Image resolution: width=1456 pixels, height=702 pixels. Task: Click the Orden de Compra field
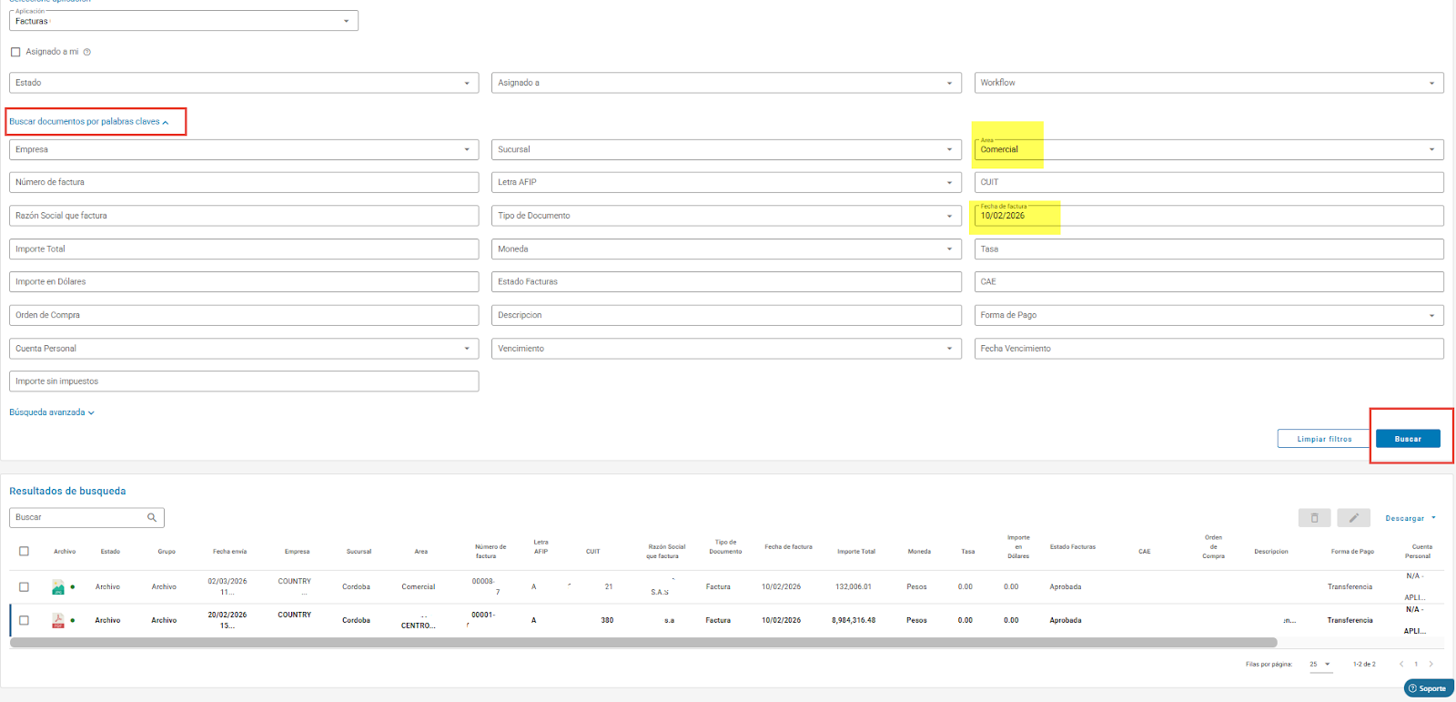244,315
